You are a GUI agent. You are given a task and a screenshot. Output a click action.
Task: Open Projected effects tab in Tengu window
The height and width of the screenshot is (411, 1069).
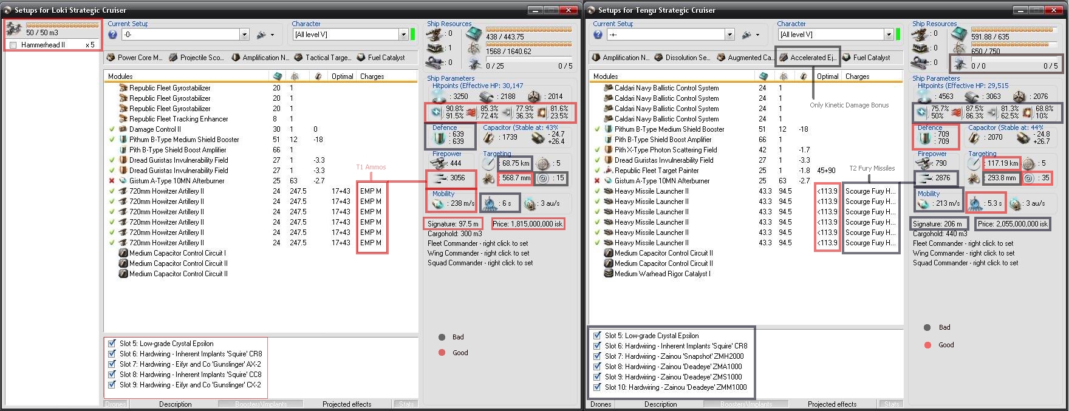click(832, 404)
